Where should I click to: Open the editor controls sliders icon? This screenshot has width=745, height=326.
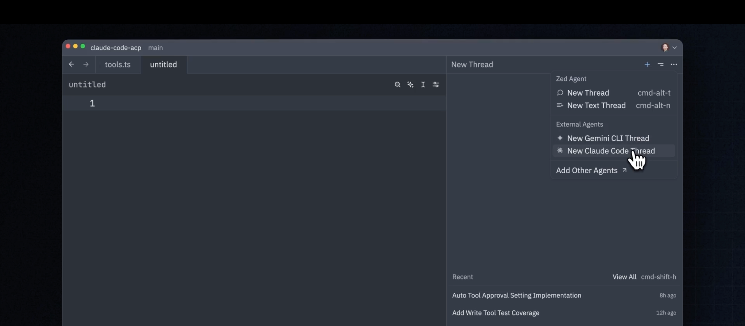436,85
